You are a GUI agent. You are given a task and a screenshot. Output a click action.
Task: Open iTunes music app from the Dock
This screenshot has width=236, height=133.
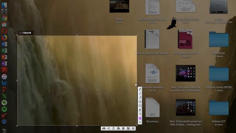click(4, 77)
